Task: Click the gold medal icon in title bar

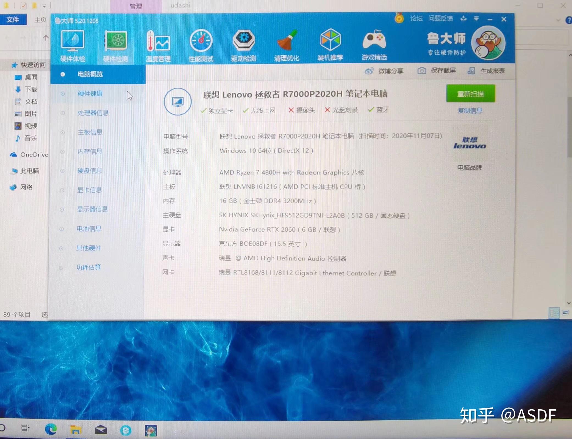Action: point(399,18)
